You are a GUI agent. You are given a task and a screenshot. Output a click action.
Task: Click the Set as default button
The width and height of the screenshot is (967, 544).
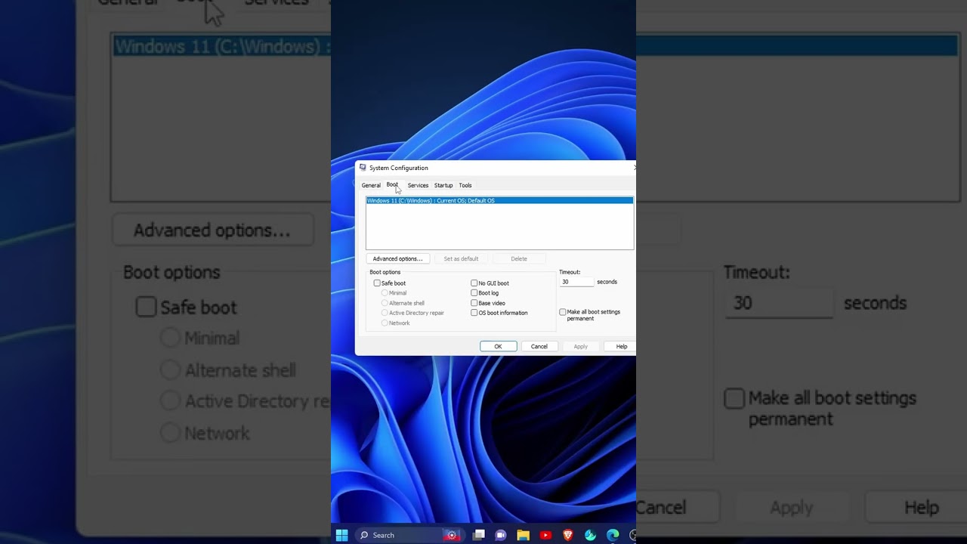click(461, 258)
